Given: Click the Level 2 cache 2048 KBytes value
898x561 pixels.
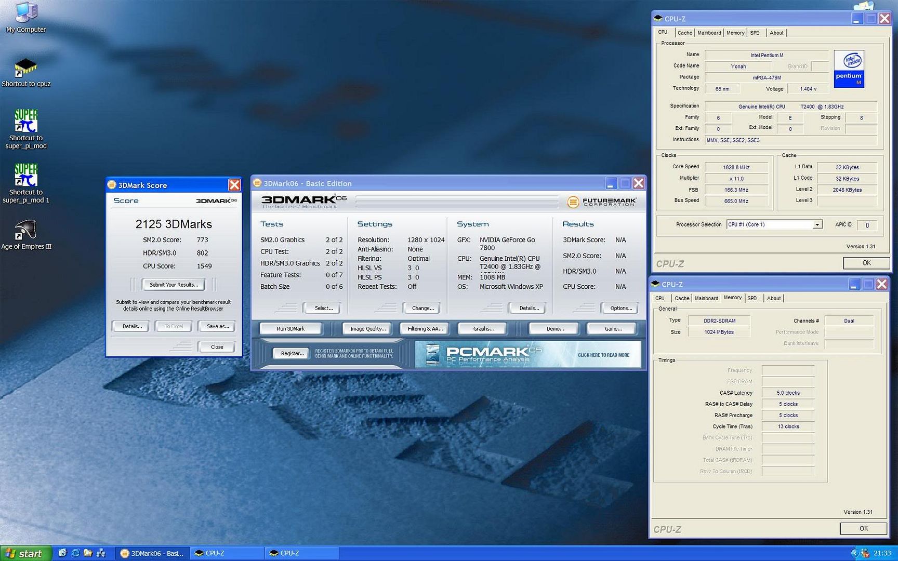Looking at the screenshot, I should [x=847, y=190].
